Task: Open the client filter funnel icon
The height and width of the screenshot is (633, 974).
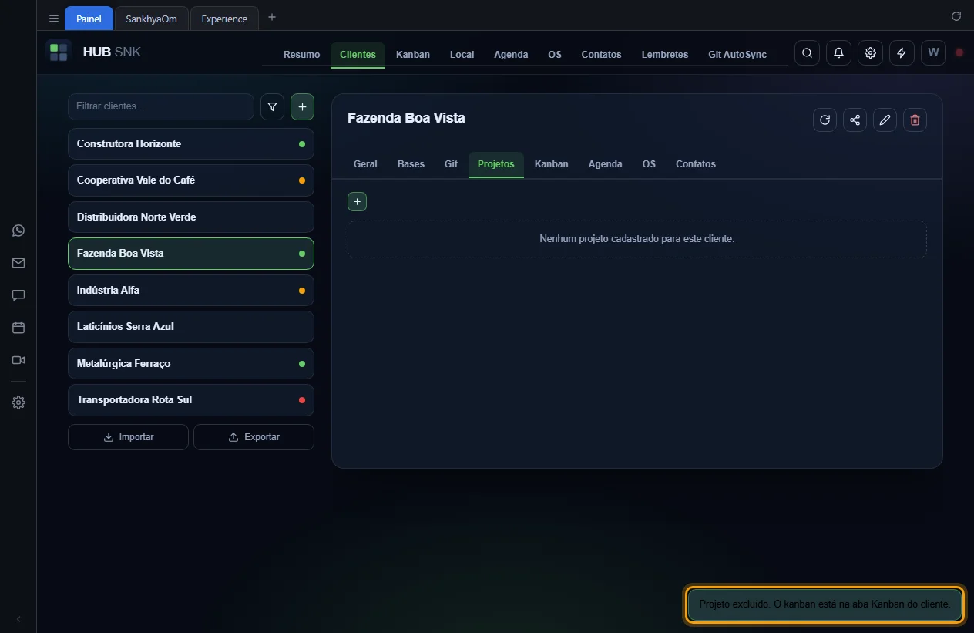Action: 272,107
